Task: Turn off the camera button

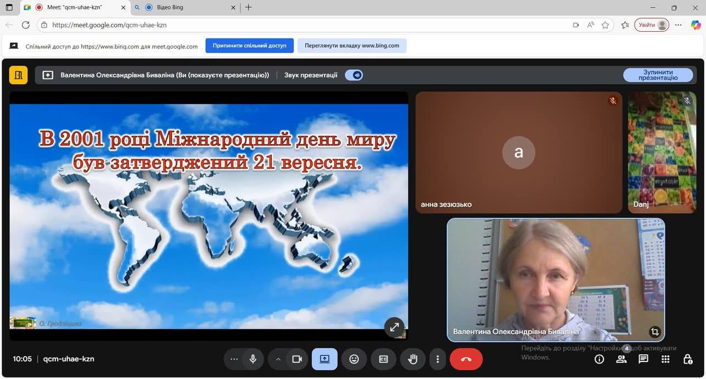Action: (297, 359)
